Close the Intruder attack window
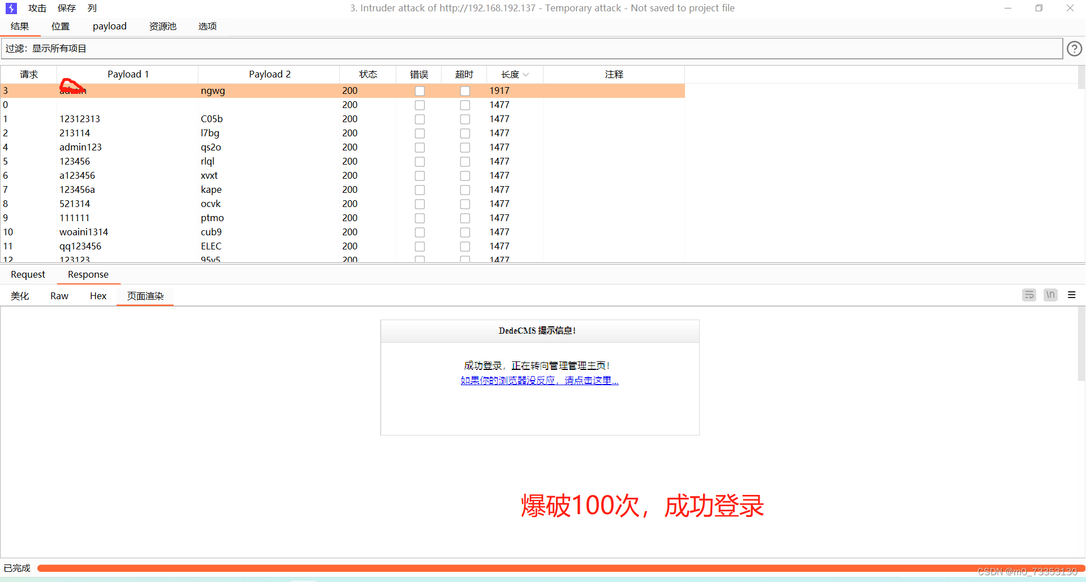This screenshot has width=1086, height=582. pyautogui.click(x=1070, y=8)
